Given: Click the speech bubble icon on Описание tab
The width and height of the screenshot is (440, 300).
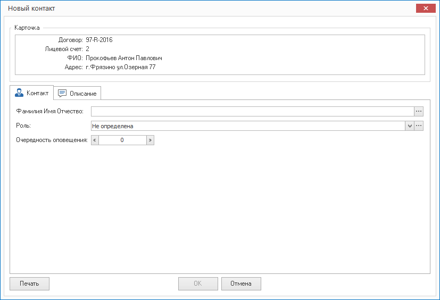Looking at the screenshot, I should tap(62, 93).
